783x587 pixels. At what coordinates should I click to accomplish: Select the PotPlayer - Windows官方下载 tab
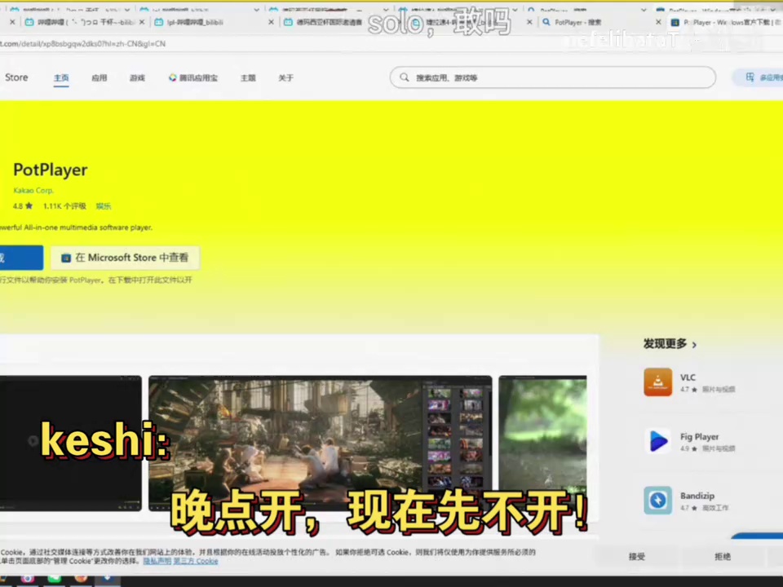pos(725,22)
